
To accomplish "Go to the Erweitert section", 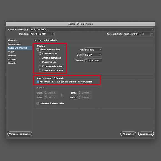I will pyautogui.click(x=12, y=56).
